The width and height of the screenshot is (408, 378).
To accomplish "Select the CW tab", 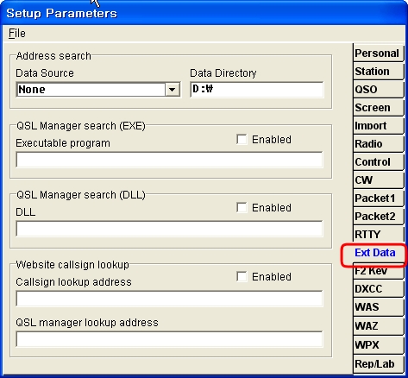I will tap(378, 180).
